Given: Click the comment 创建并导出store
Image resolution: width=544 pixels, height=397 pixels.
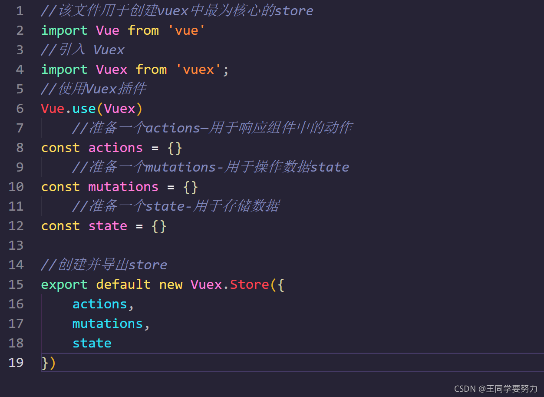Looking at the screenshot, I should (x=104, y=265).
